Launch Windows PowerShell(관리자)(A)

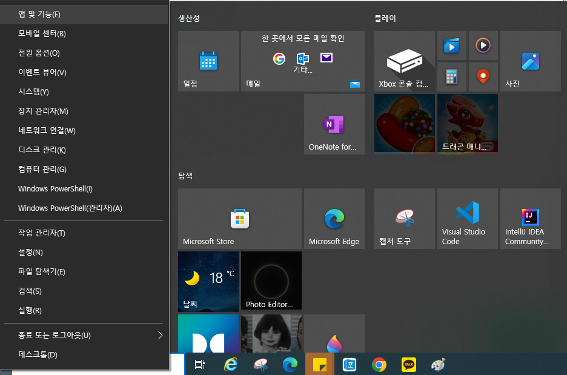84,208
